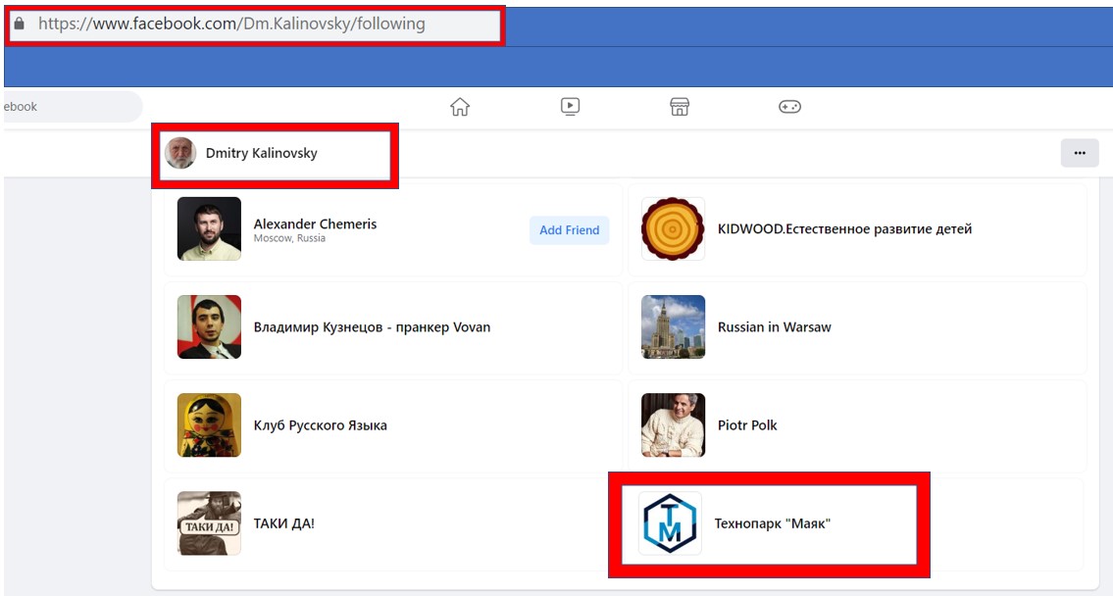Open Alexander Chemeris profile photo
This screenshot has width=1113, height=596.
point(209,228)
